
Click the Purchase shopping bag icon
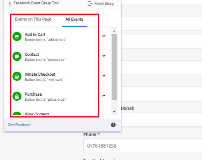click(17, 96)
